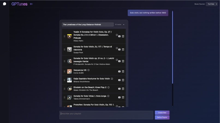The image size is (220, 123).
Task: Grab drag handle for Knee Play 2 track
Action: pyautogui.click(x=64, y=89)
